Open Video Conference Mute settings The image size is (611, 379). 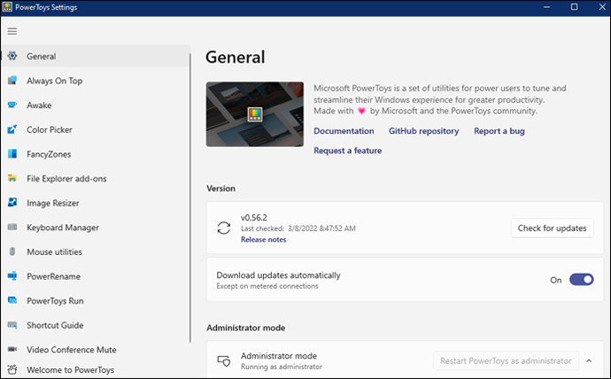96,350
